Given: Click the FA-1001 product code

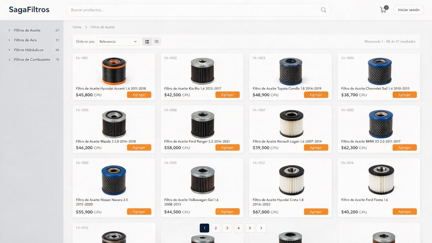Looking at the screenshot, I should (82, 58).
